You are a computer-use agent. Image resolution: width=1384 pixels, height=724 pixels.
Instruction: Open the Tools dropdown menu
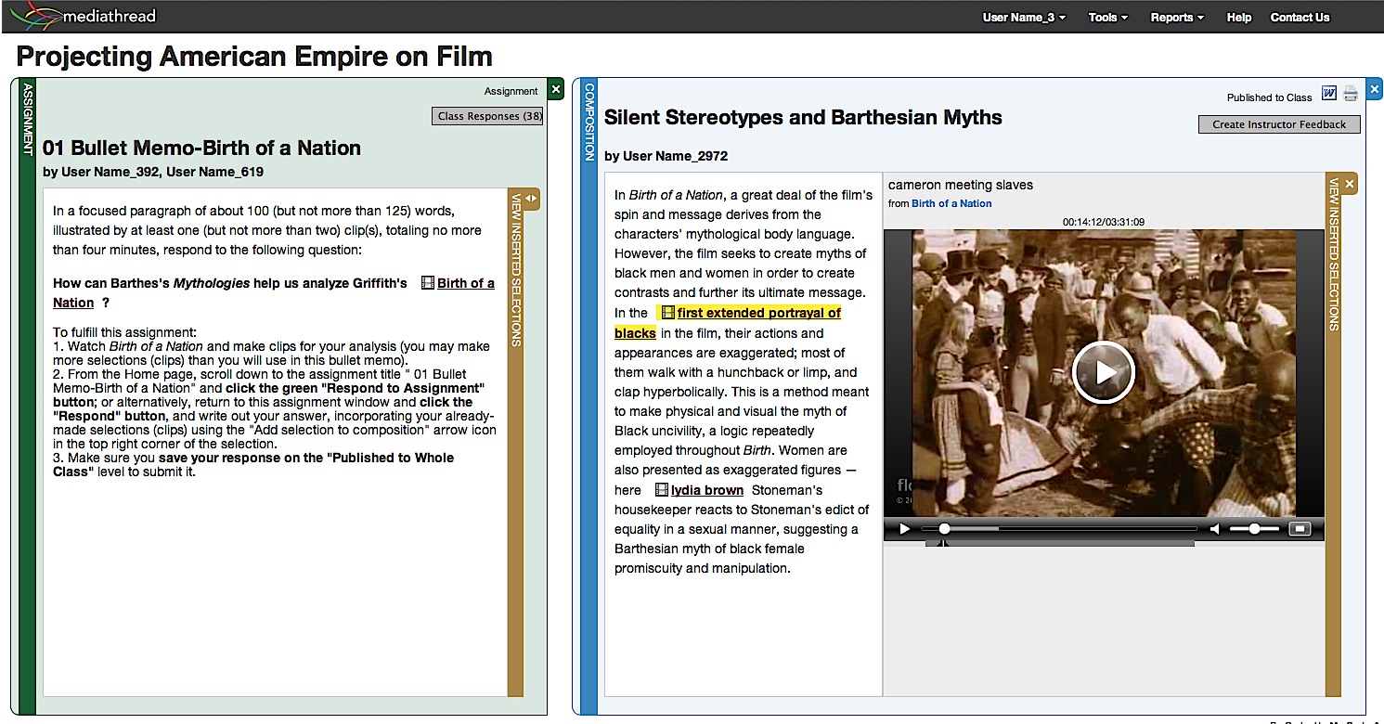[x=1108, y=17]
